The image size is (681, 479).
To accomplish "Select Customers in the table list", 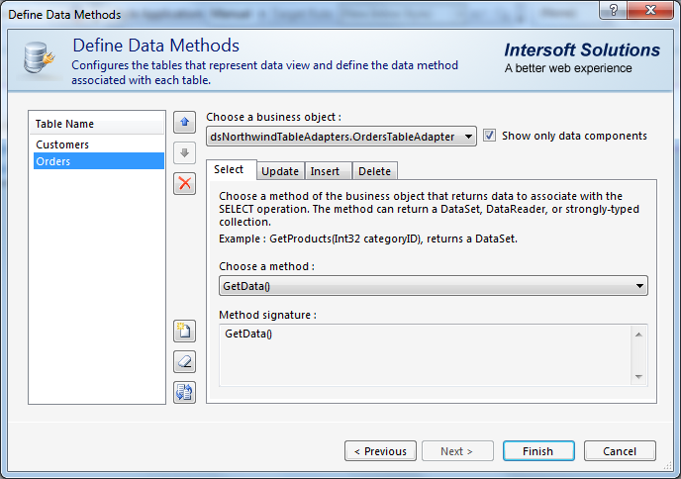I will [x=62, y=144].
